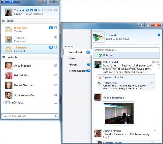The height and width of the screenshot is (144, 163).
Task: Click the first blue account icon beside Tricia M.
Action: point(27,10)
